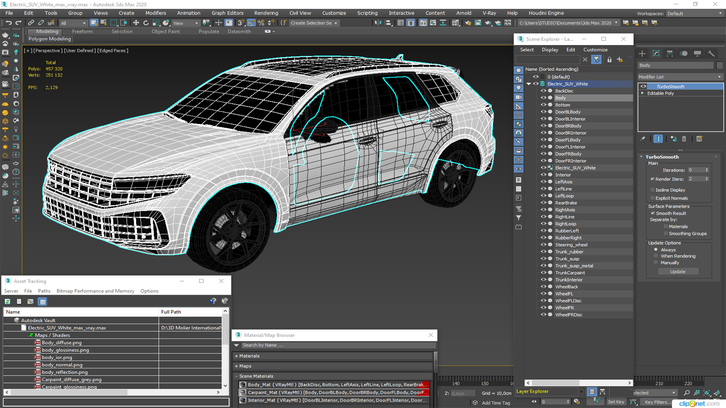Switch to the Motion command panel tab

point(684,54)
